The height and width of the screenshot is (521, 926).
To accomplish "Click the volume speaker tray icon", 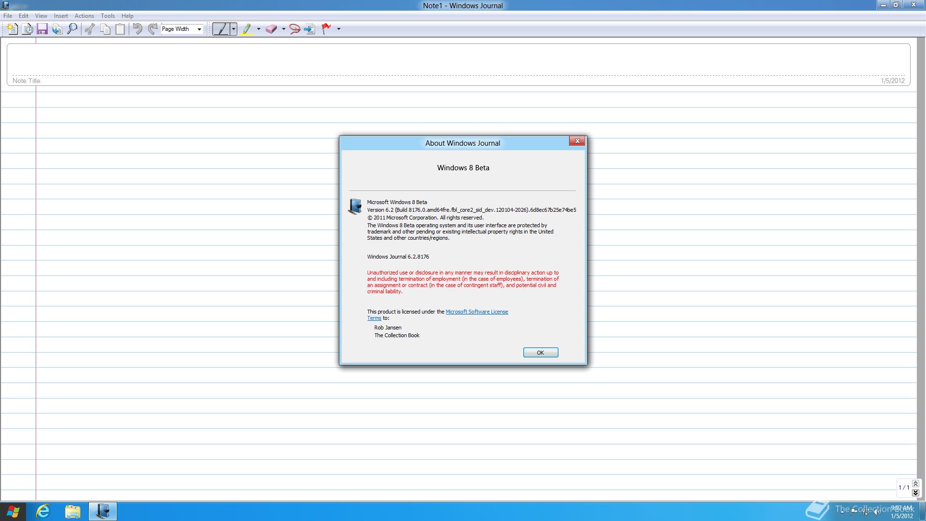I will pyautogui.click(x=877, y=511).
